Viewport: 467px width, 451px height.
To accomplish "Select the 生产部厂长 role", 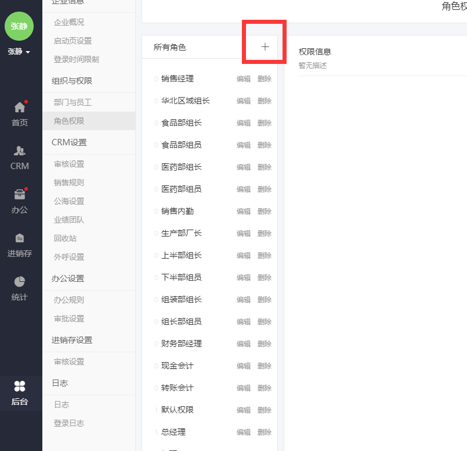I will click(x=182, y=233).
